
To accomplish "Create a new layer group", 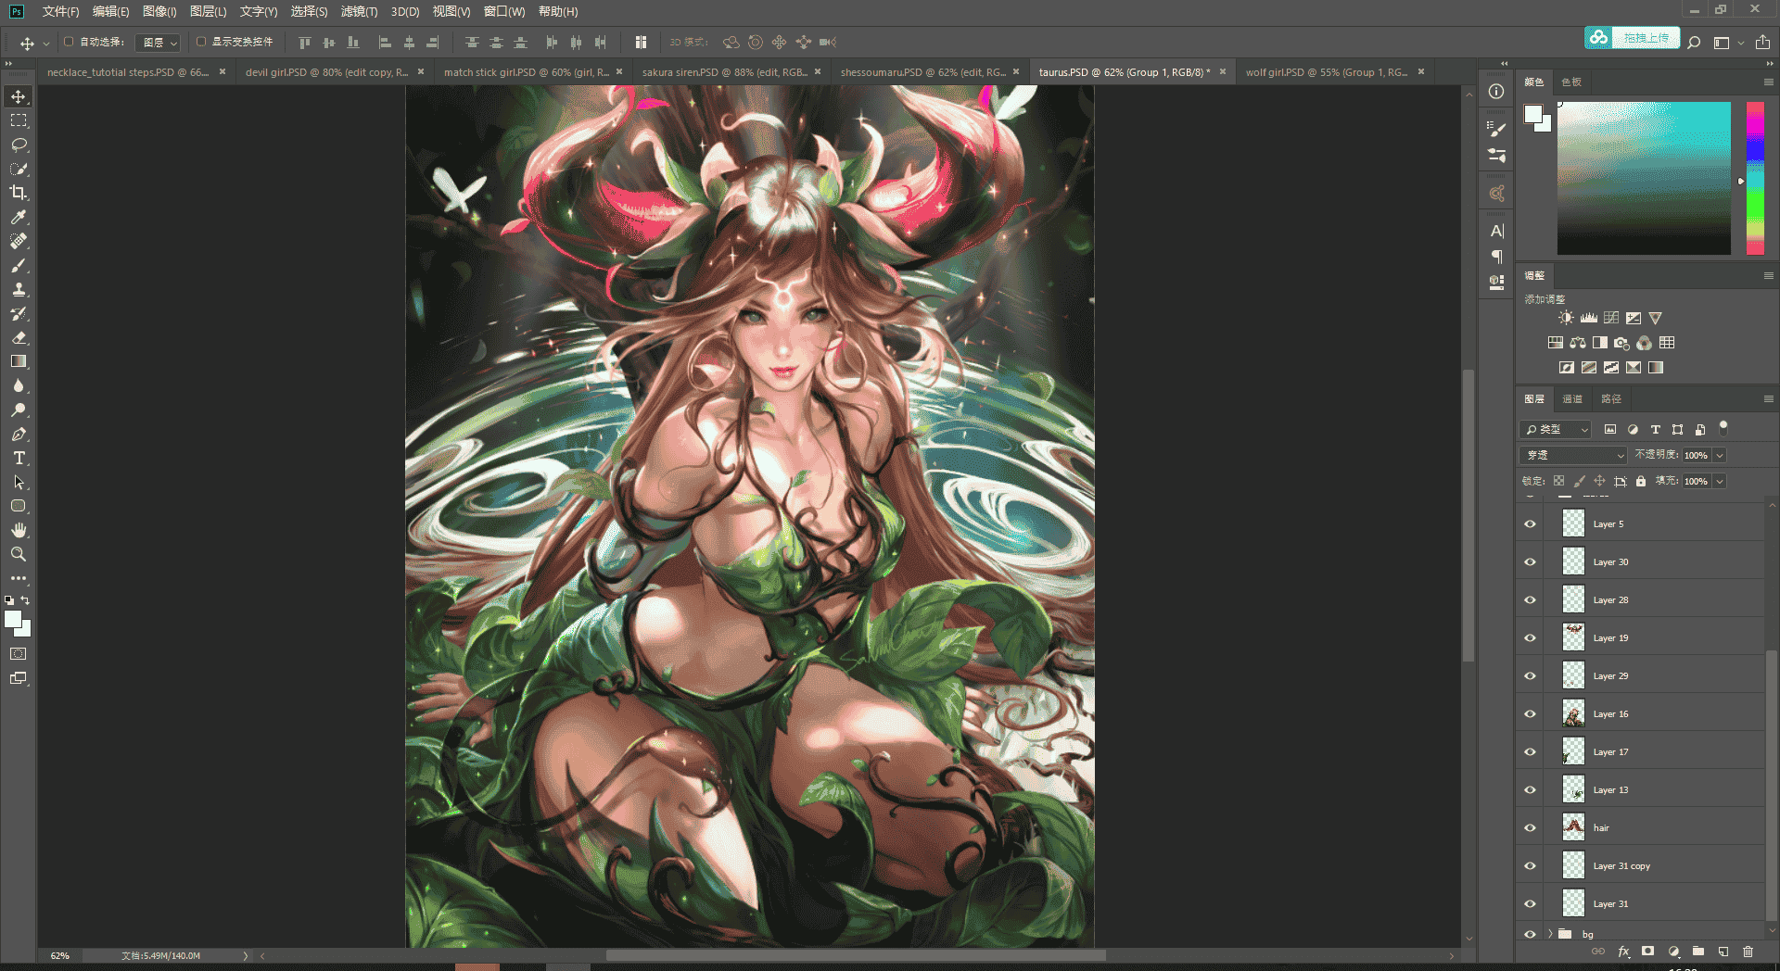I will (1698, 951).
